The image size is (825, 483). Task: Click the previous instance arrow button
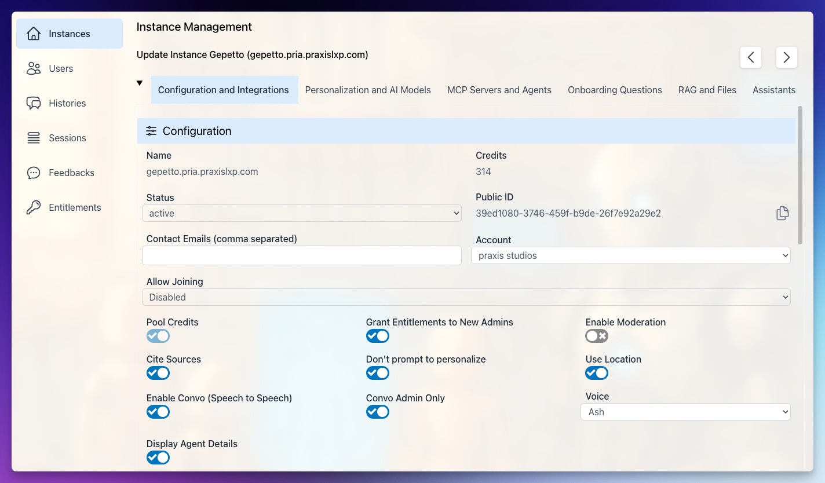tap(751, 57)
